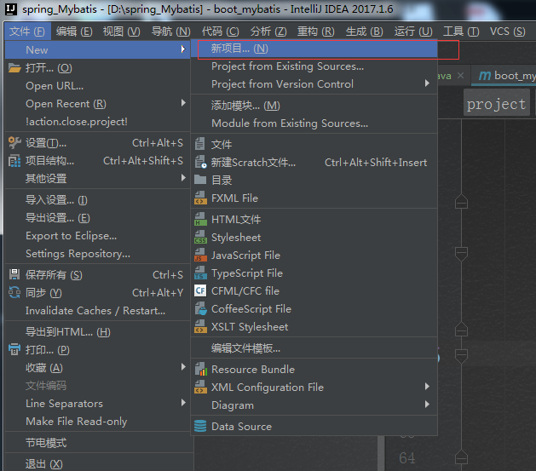Click the XML Configuration File icon
The width and height of the screenshot is (536, 471).
point(200,388)
